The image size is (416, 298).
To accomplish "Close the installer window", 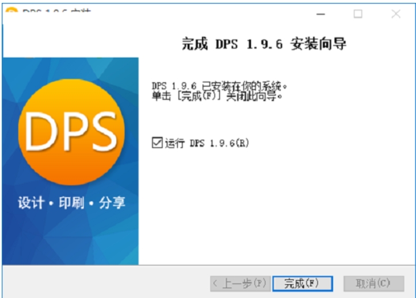I will click(396, 14).
